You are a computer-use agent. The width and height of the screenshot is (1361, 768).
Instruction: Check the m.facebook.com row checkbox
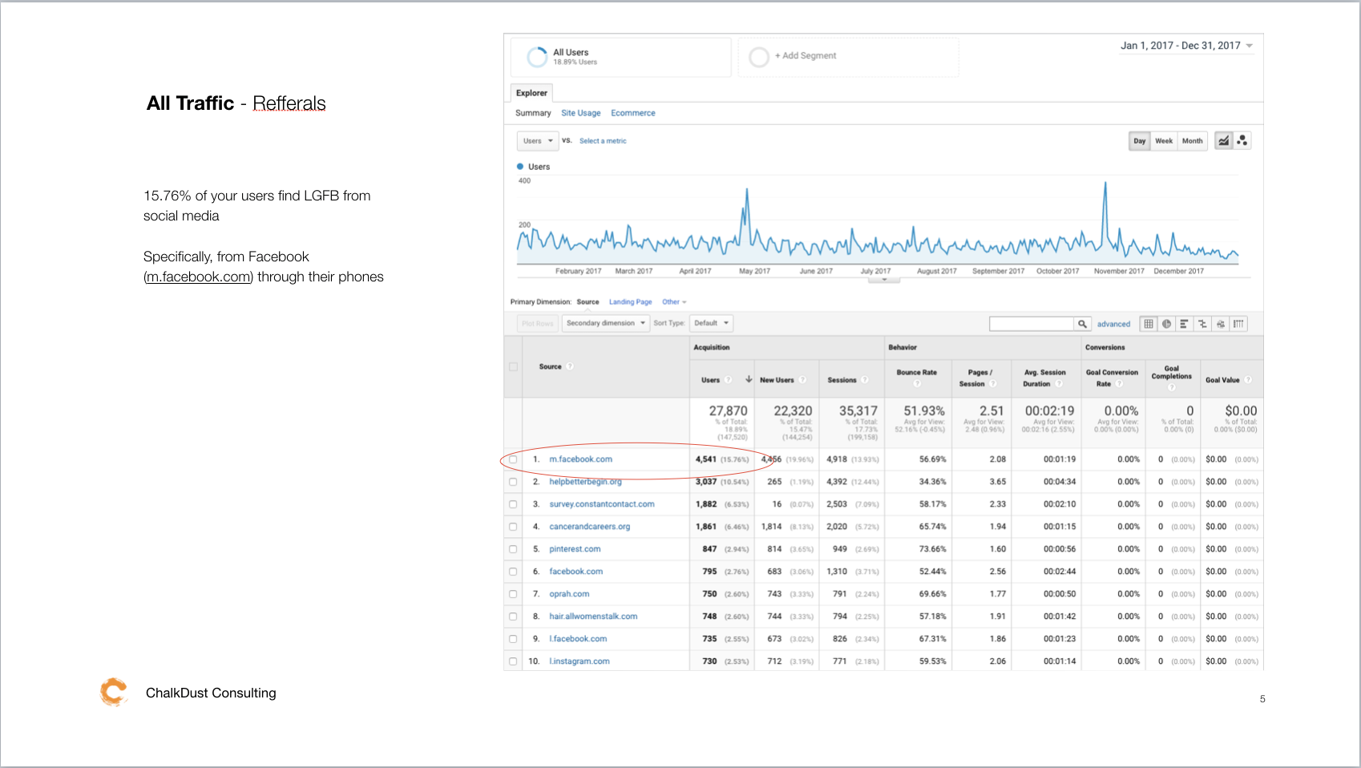pyautogui.click(x=513, y=459)
